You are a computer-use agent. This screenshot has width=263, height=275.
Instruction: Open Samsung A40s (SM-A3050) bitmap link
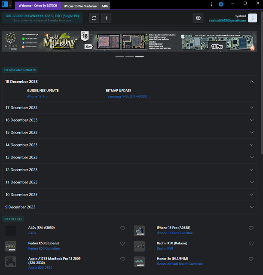(127, 96)
